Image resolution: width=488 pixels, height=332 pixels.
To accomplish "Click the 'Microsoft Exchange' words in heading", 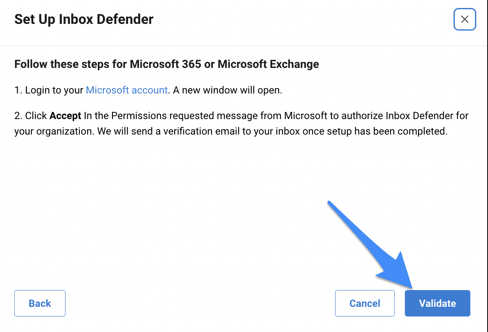I will 268,64.
